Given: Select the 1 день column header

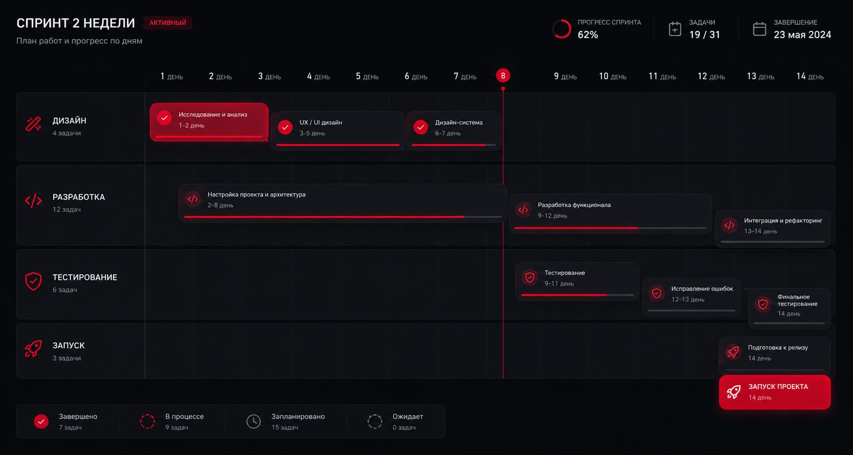Looking at the screenshot, I should [171, 76].
